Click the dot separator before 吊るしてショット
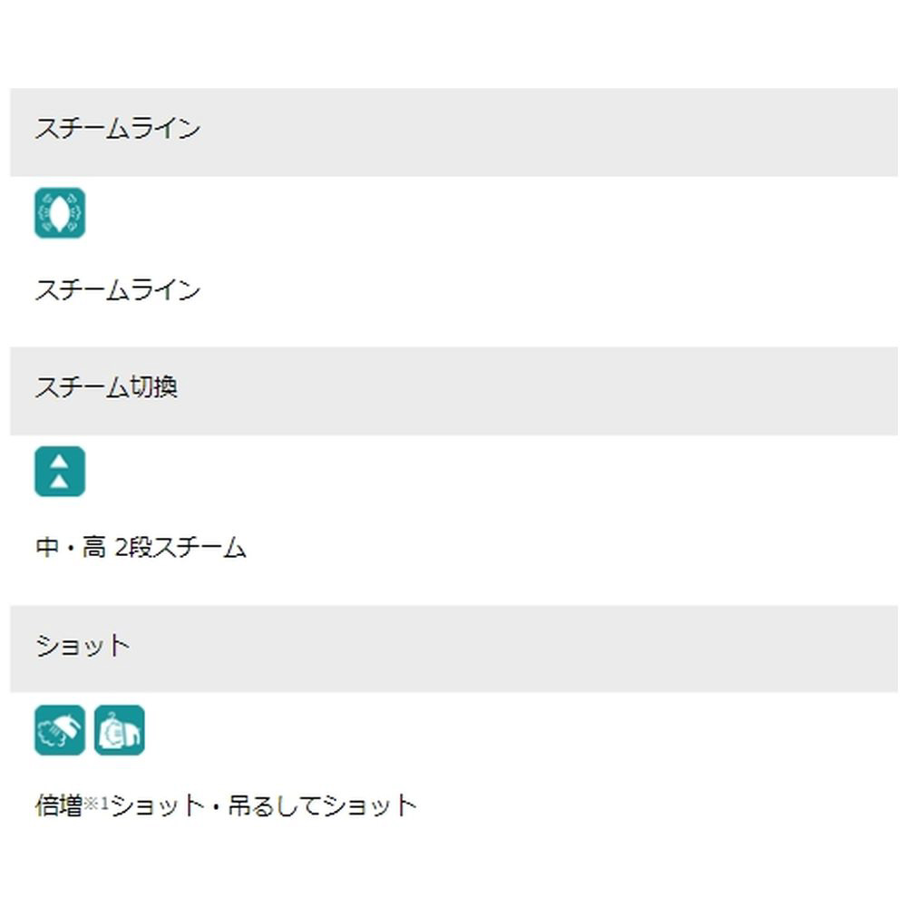Screen dimensions: 907x907 point(215,805)
